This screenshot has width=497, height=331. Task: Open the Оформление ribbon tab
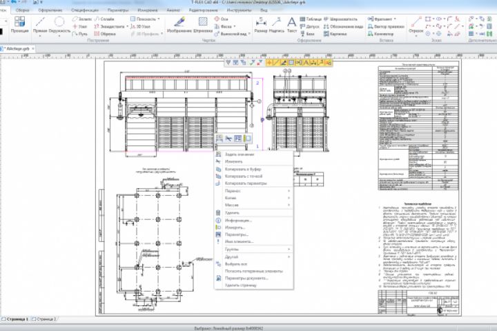[x=50, y=10]
